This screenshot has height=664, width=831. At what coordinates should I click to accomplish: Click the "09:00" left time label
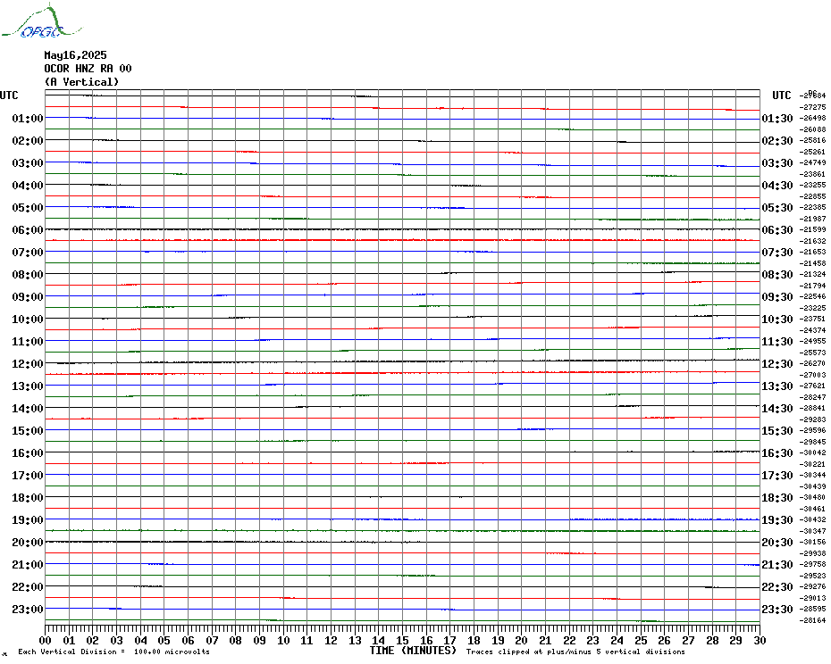[28, 296]
